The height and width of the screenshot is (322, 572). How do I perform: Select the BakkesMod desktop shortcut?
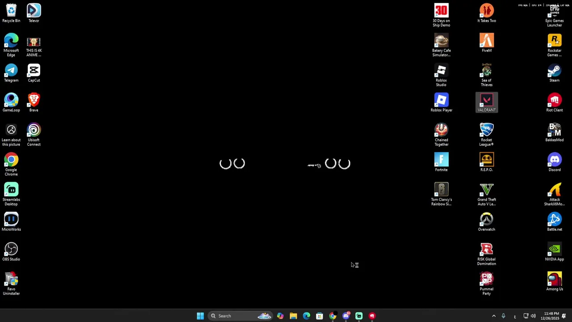tap(555, 132)
